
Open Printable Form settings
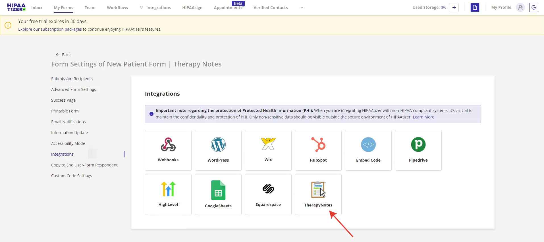coord(65,111)
